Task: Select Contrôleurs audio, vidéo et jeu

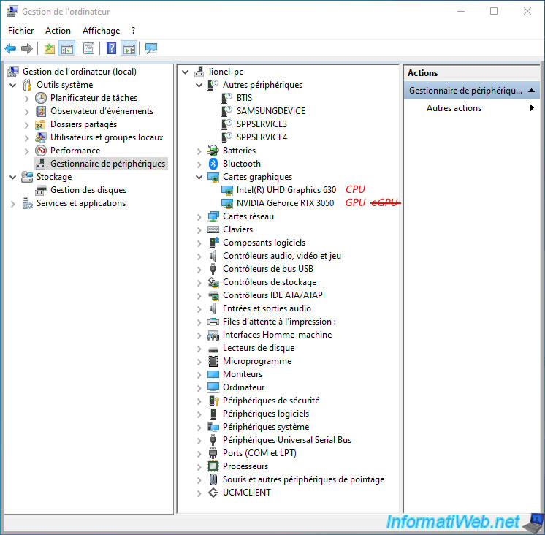Action: [x=282, y=256]
